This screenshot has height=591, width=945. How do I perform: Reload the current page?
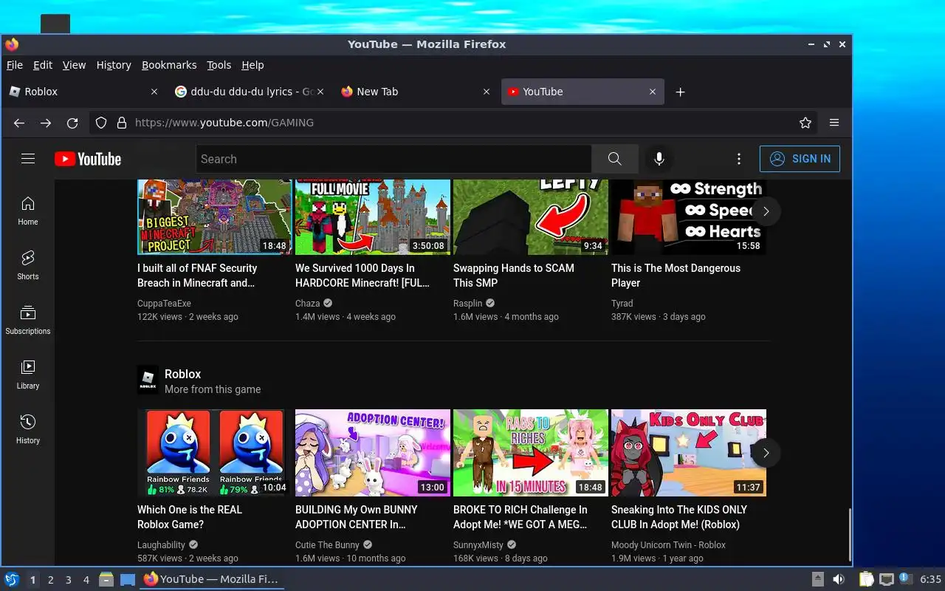tap(72, 123)
